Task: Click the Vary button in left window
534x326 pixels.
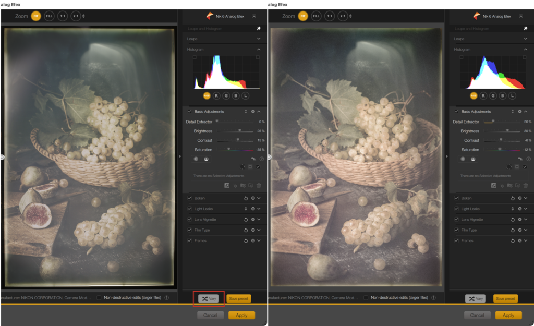Action: pos(209,299)
